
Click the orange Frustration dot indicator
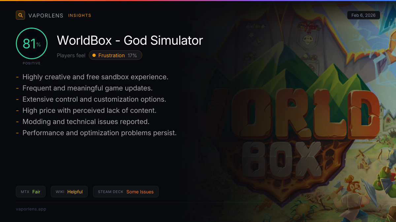pyautogui.click(x=94, y=55)
